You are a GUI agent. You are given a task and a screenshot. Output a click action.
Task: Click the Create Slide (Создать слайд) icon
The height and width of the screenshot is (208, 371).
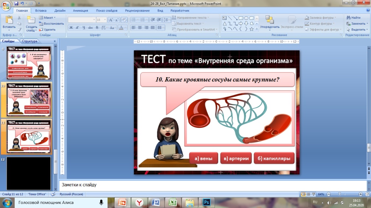[31, 21]
